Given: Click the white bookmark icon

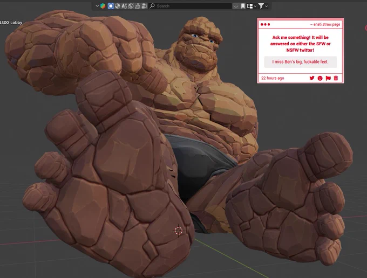Looking at the screenshot, I should pyautogui.click(x=243, y=6).
